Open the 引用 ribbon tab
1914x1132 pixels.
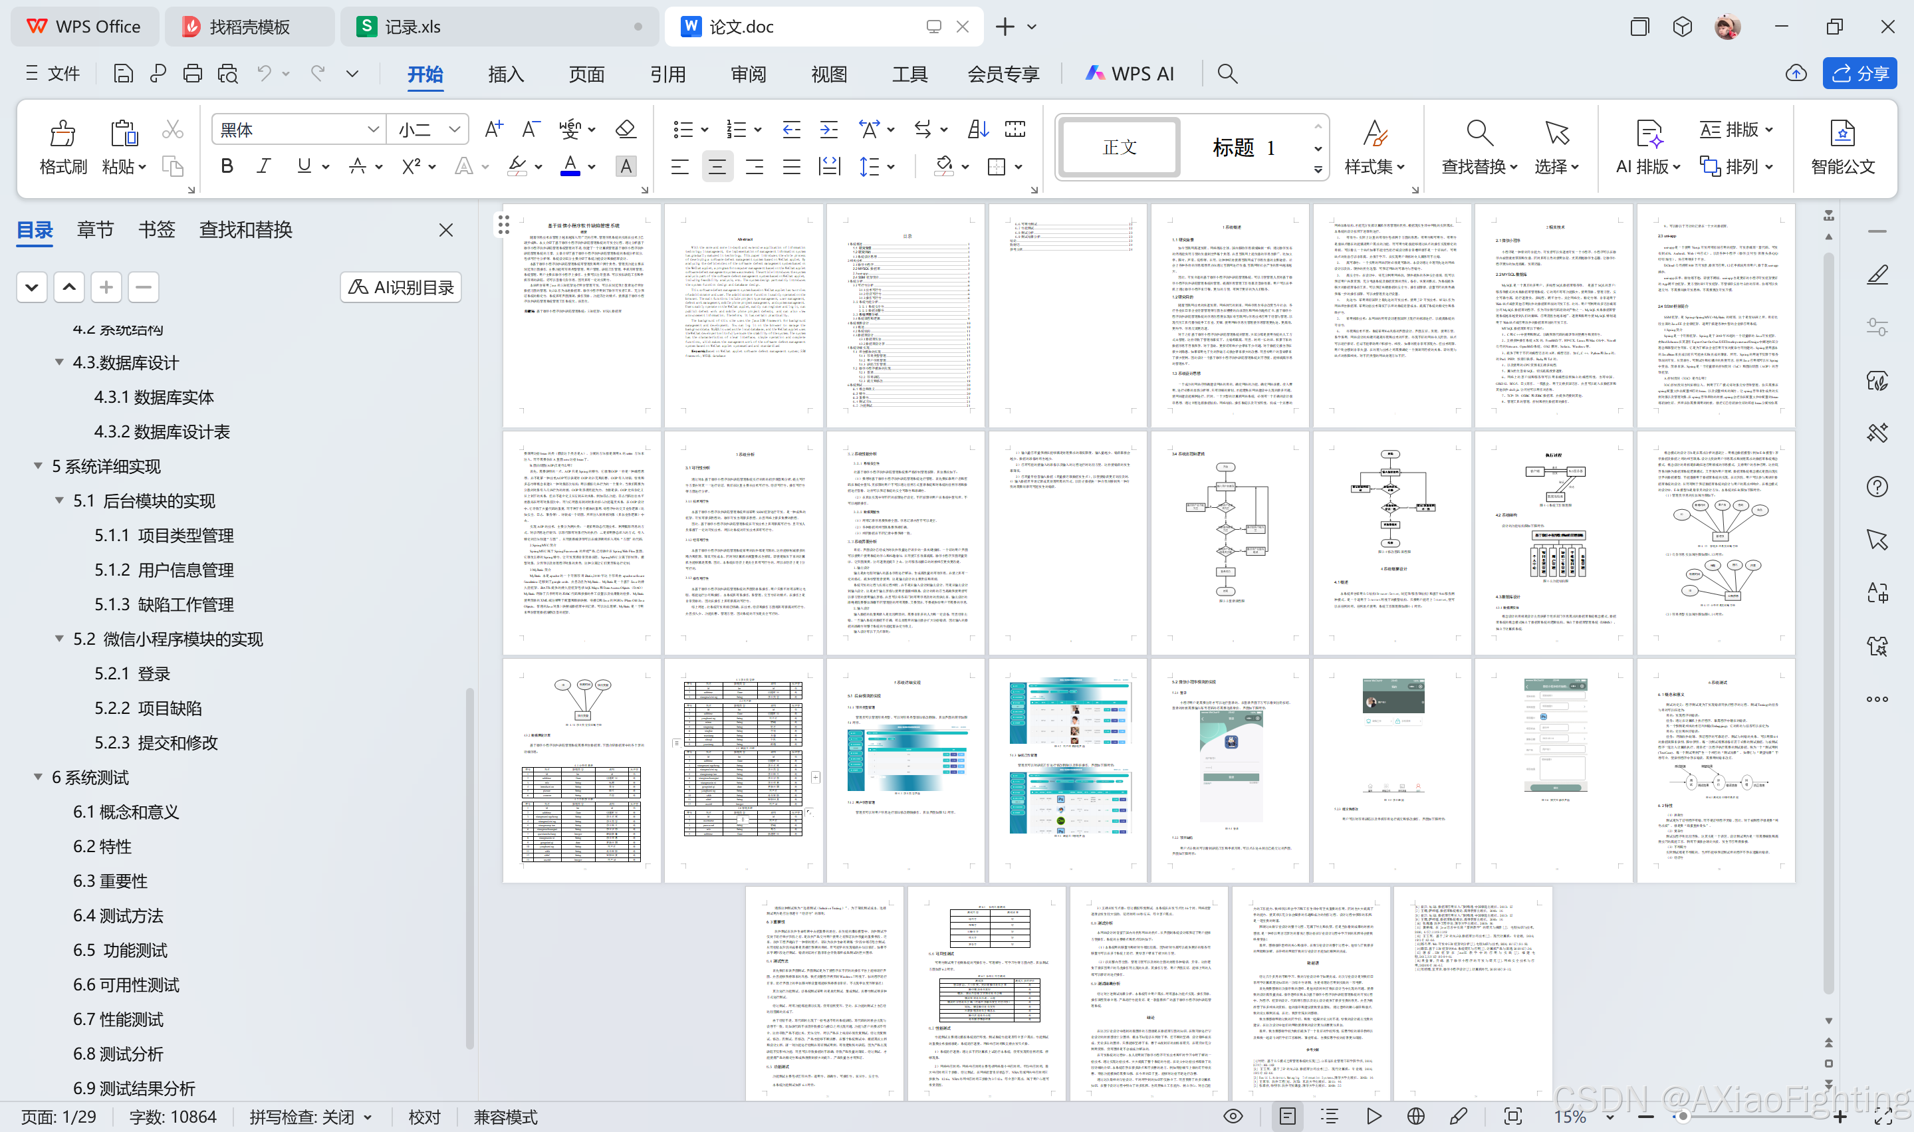pos(667,74)
